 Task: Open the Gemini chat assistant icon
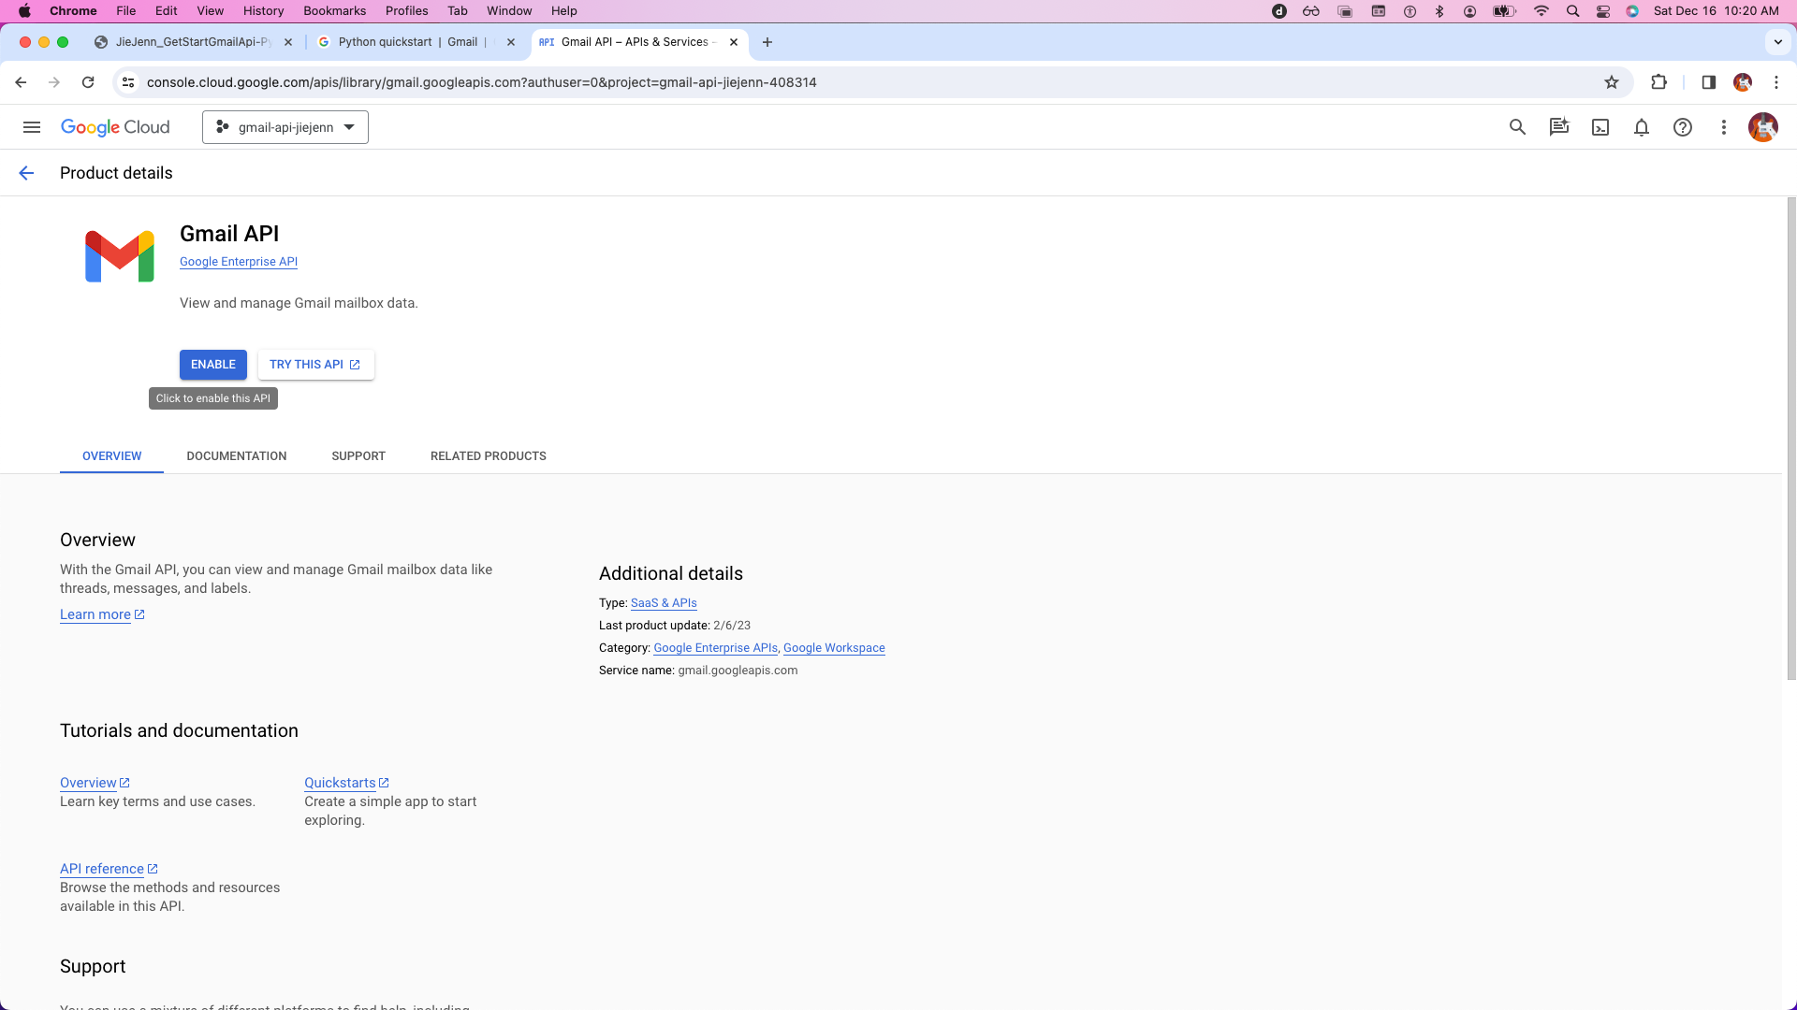1558,127
